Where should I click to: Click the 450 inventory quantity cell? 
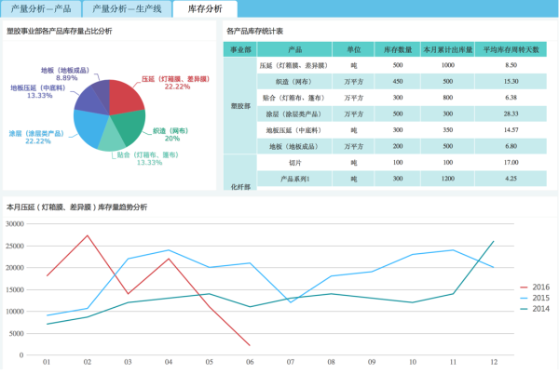pyautogui.click(x=398, y=82)
